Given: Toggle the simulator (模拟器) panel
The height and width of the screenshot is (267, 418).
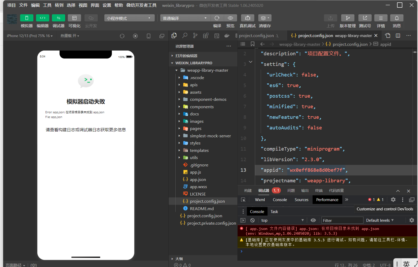Looking at the screenshot, I should (27, 18).
